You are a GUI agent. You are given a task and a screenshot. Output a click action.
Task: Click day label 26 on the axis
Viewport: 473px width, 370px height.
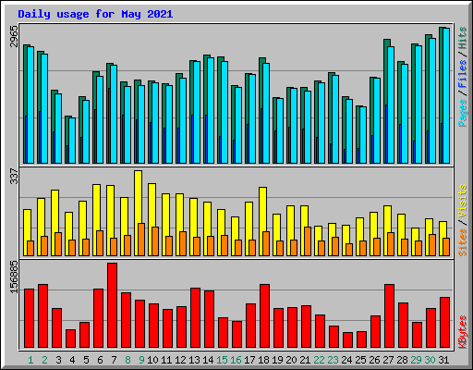(374, 360)
